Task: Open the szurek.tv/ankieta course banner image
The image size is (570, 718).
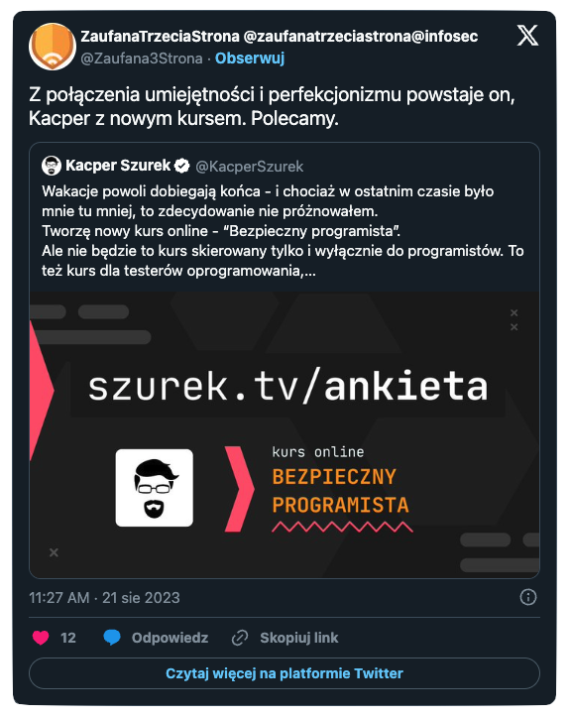Action: click(285, 434)
